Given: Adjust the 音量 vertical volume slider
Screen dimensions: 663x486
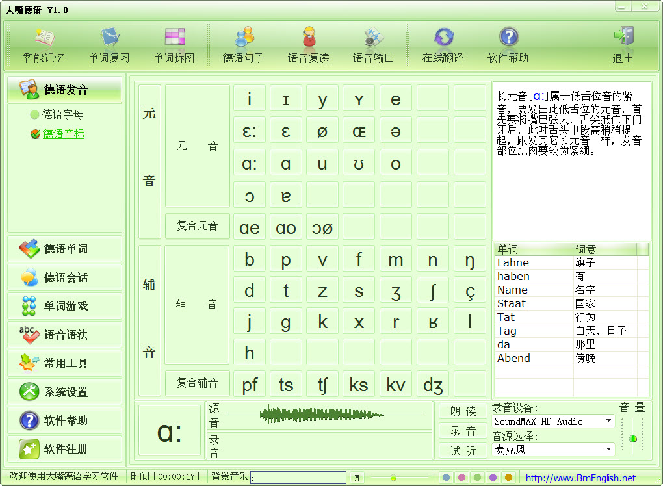Looking at the screenshot, I should point(633,439).
